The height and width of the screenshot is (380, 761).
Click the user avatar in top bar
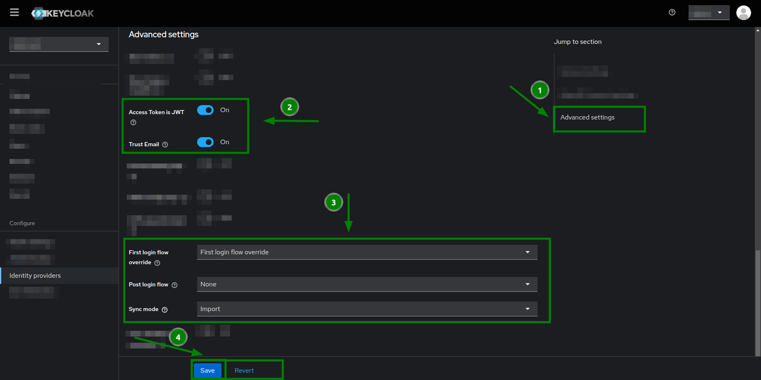tap(744, 12)
